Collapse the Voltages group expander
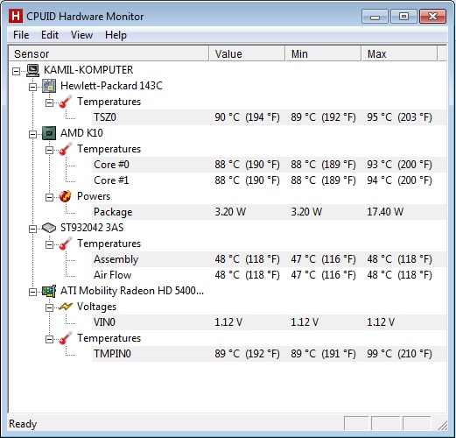 [50, 307]
